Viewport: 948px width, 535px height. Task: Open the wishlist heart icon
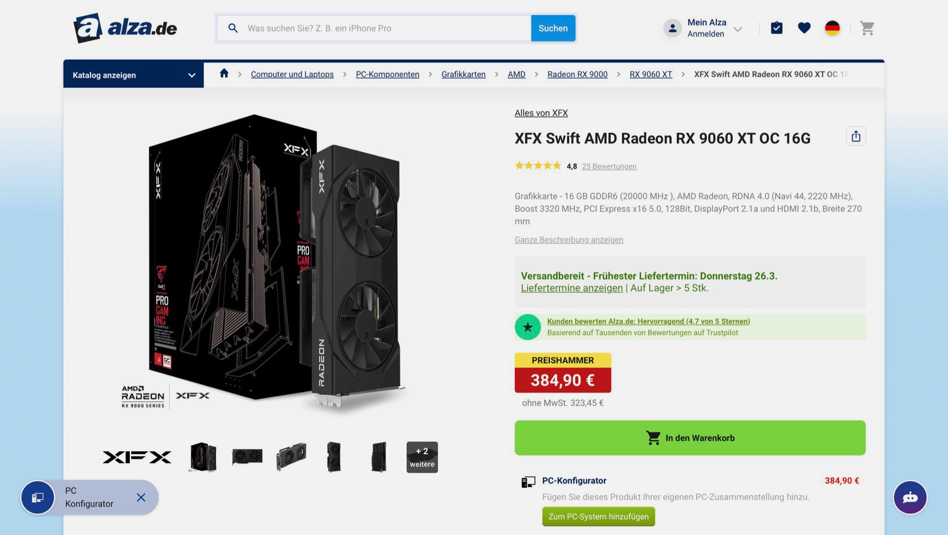(x=804, y=28)
